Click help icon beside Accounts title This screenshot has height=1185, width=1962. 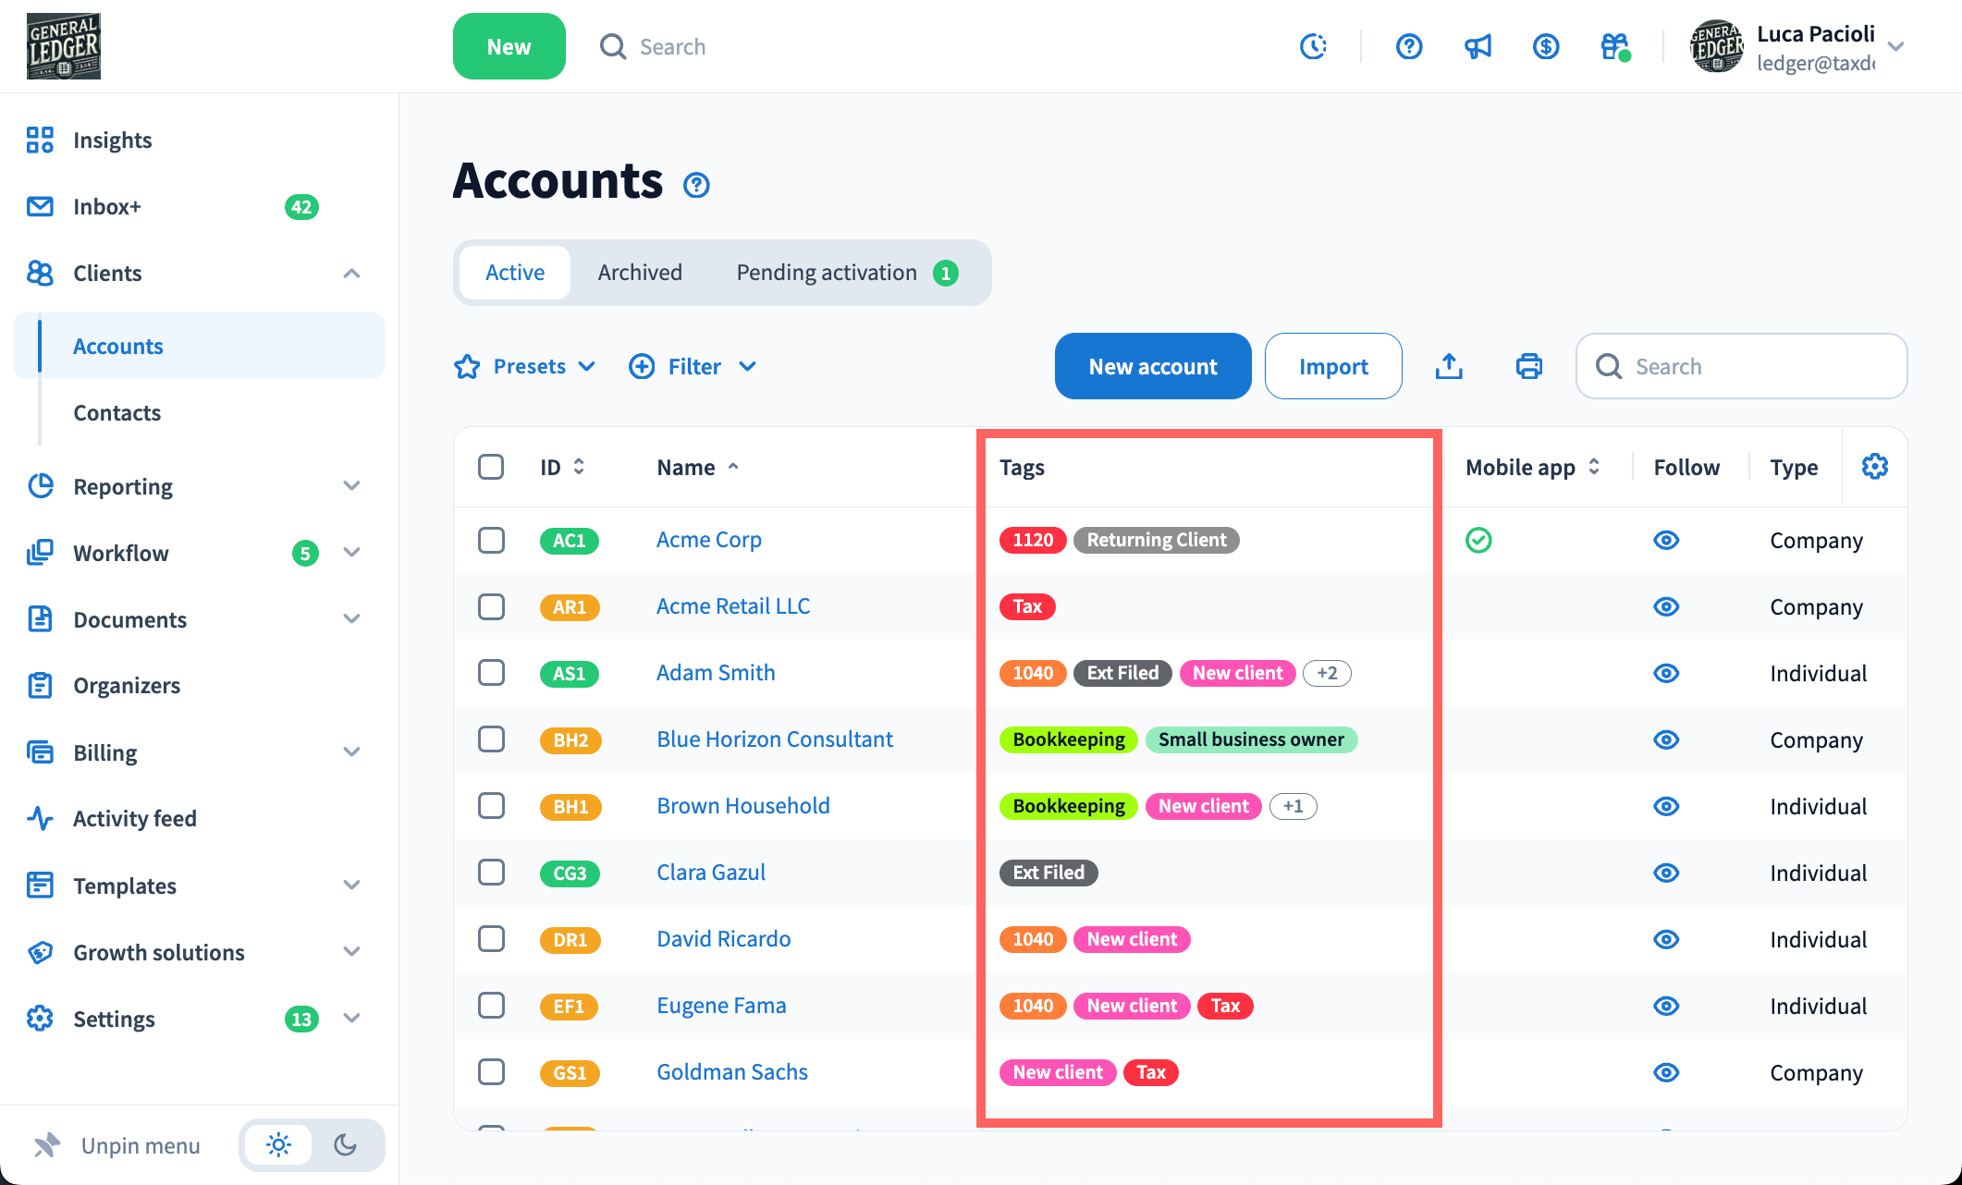coord(696,186)
